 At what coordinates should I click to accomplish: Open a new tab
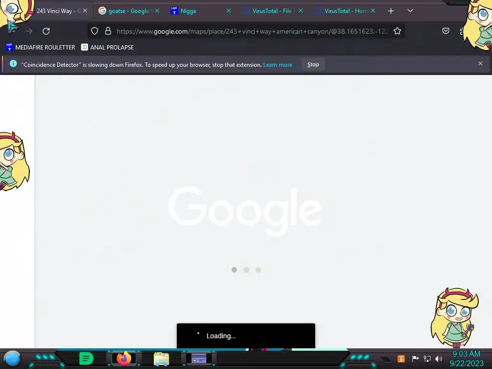[391, 11]
